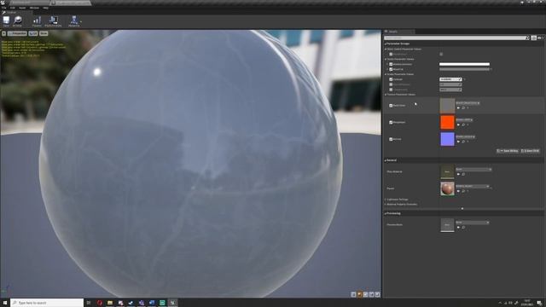Enable the third scalar parameter checkbox
546x307 pixels.
[391, 90]
